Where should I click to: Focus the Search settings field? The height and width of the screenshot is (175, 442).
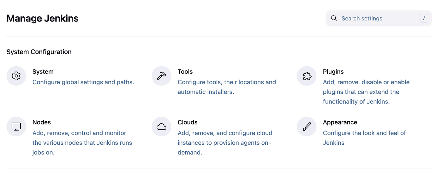point(379,18)
